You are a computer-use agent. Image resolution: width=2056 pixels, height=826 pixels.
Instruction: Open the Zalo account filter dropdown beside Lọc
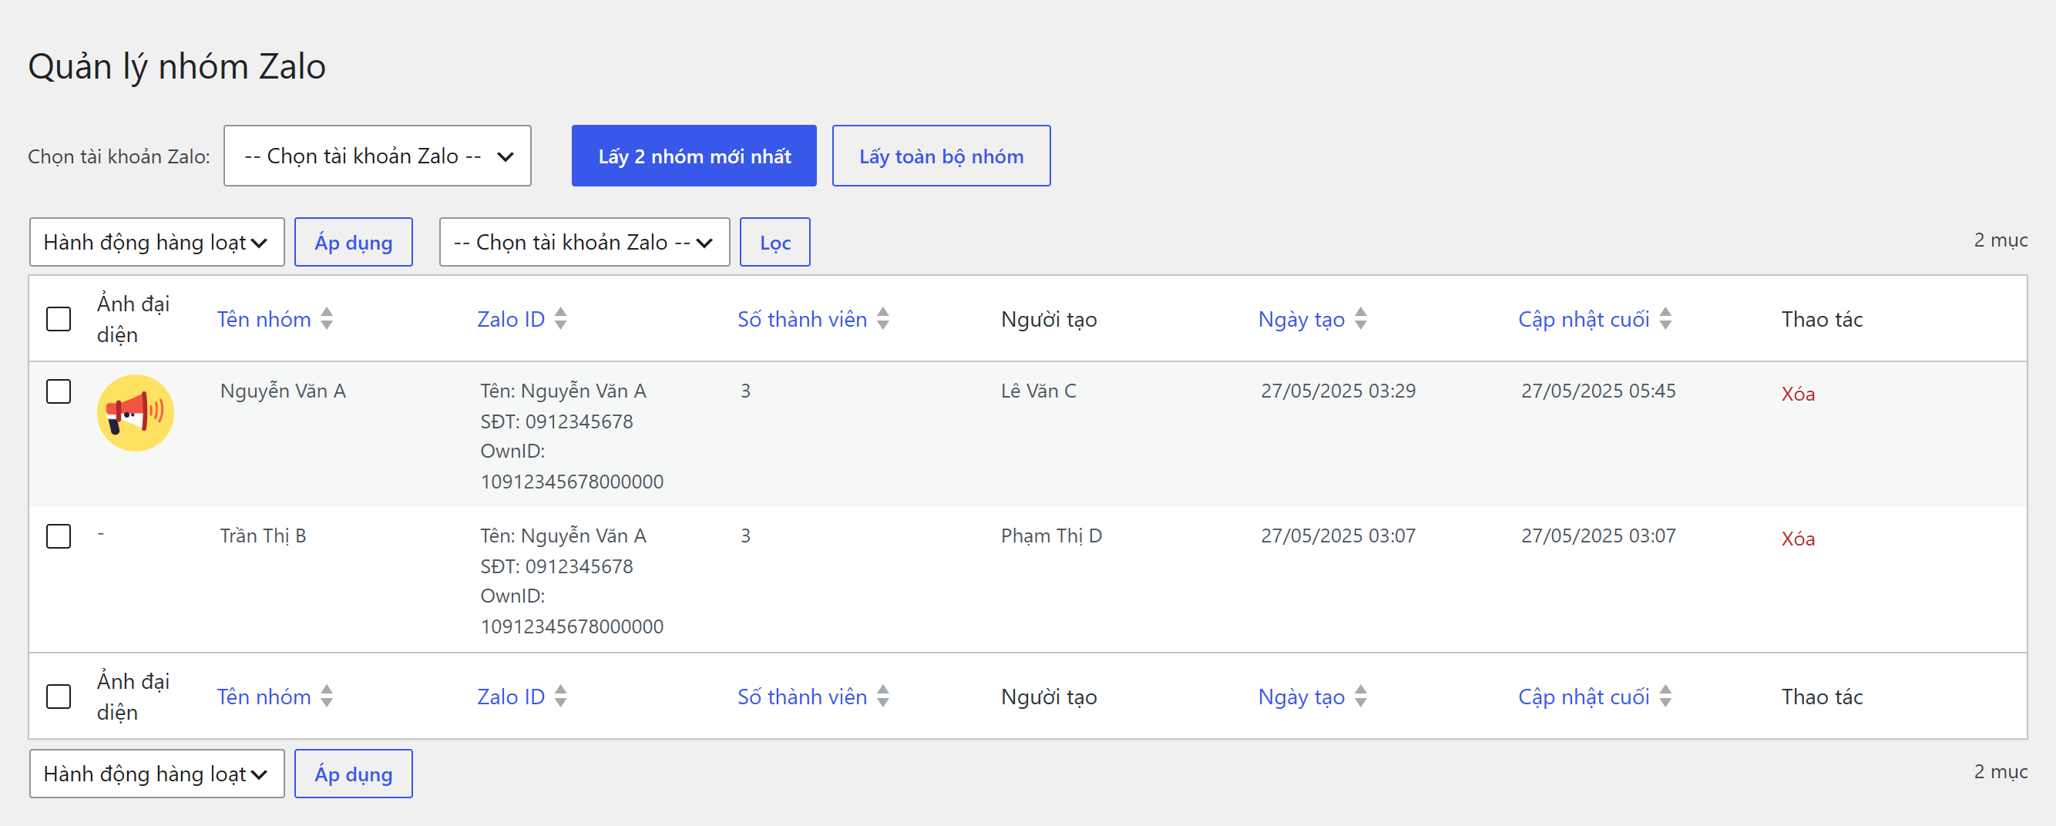coord(584,242)
